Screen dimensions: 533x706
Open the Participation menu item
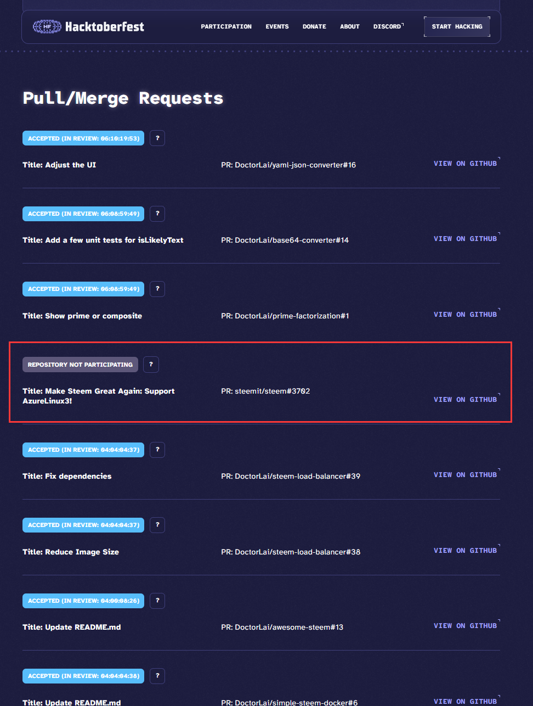pos(226,26)
